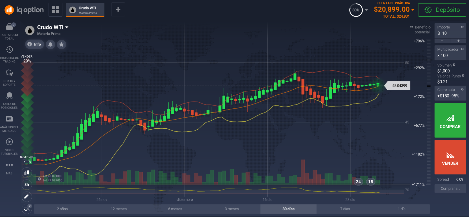This screenshot has height=217, width=469.
Task: Click help icon next to Valor de Punto
Action: [x=463, y=76]
